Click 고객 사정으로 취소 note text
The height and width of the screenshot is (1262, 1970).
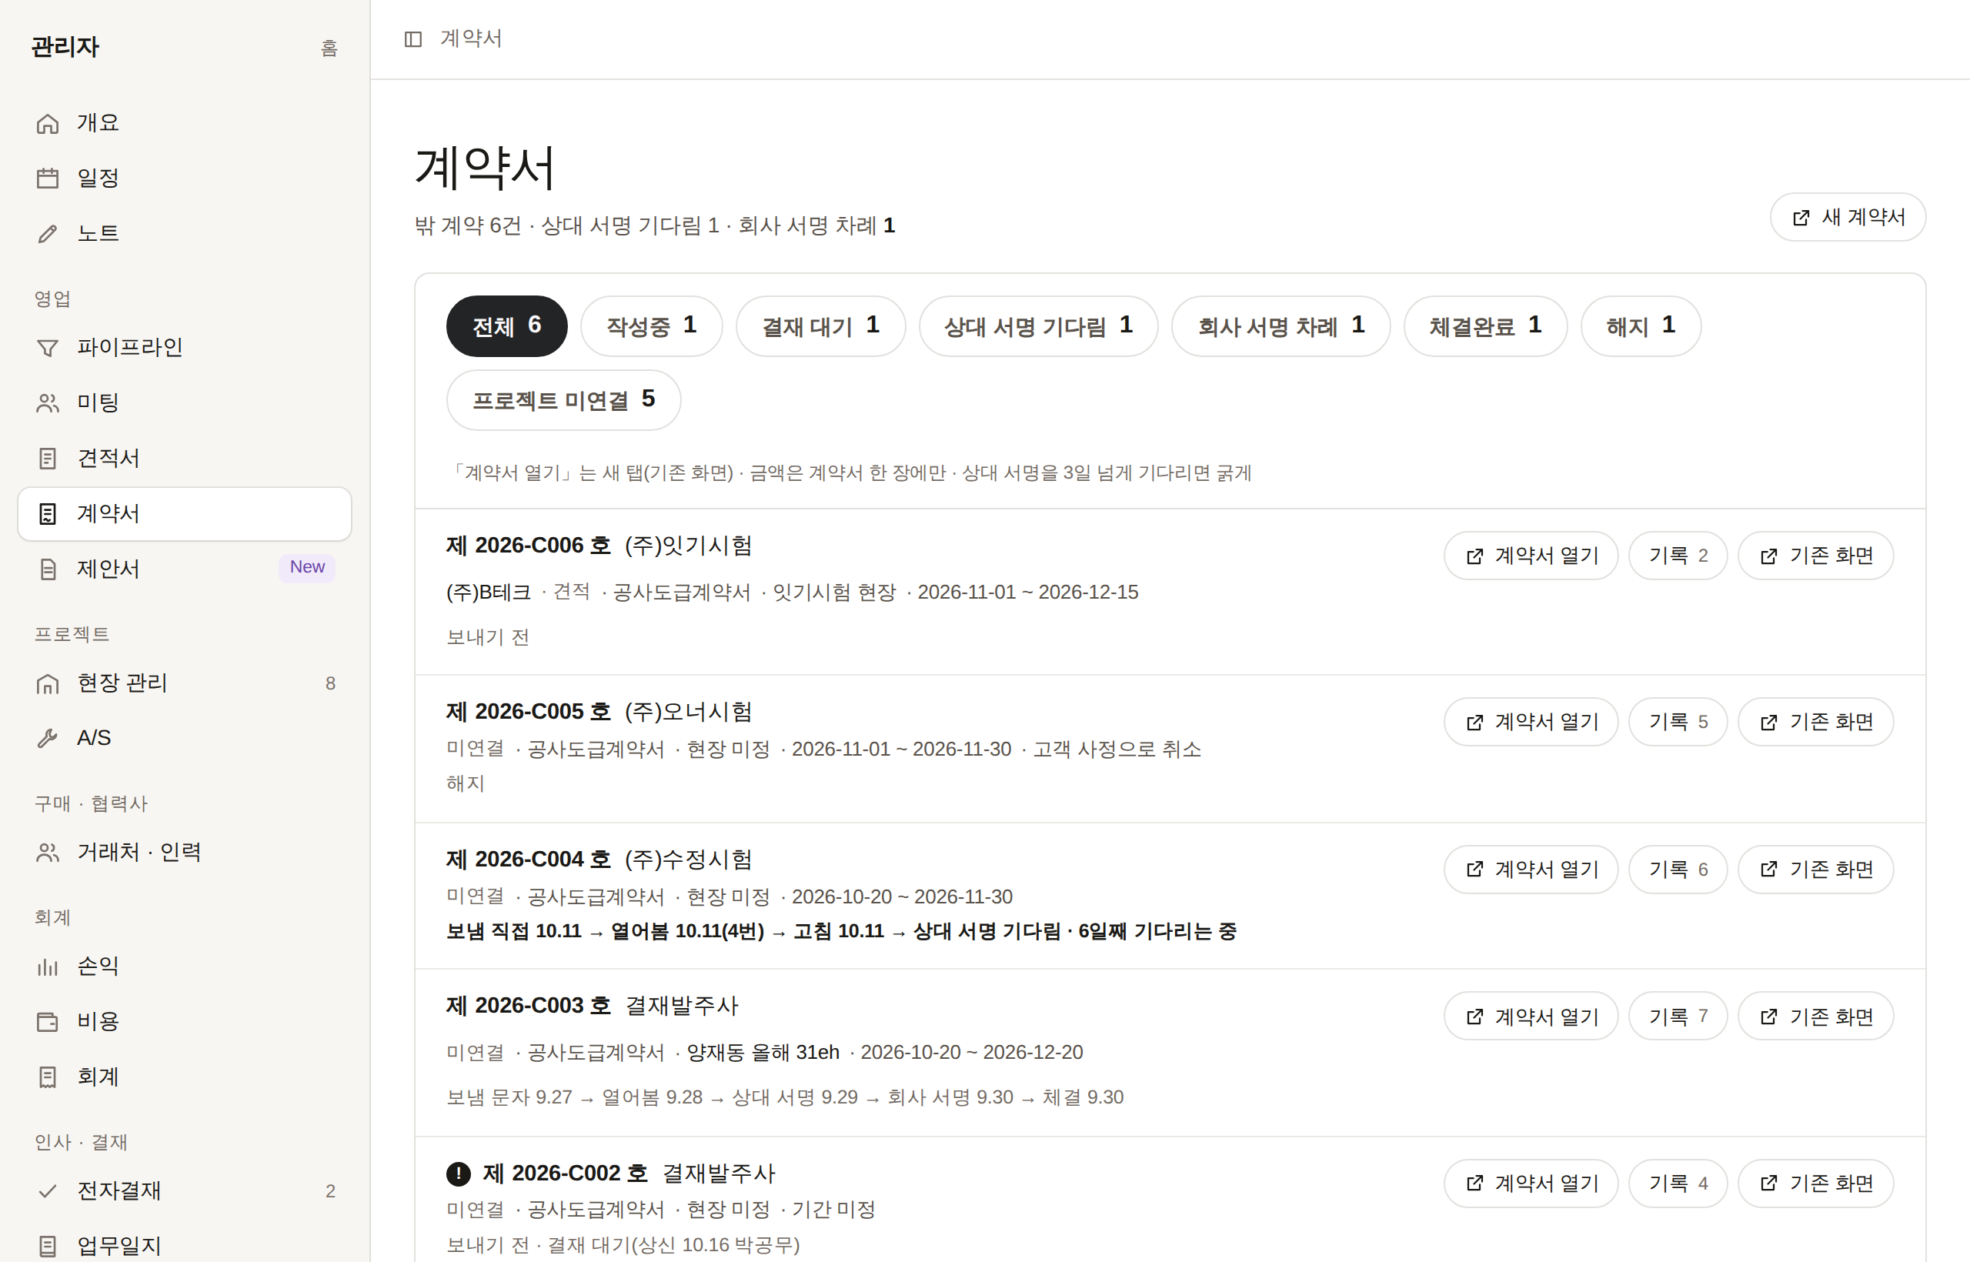pyautogui.click(x=1117, y=749)
